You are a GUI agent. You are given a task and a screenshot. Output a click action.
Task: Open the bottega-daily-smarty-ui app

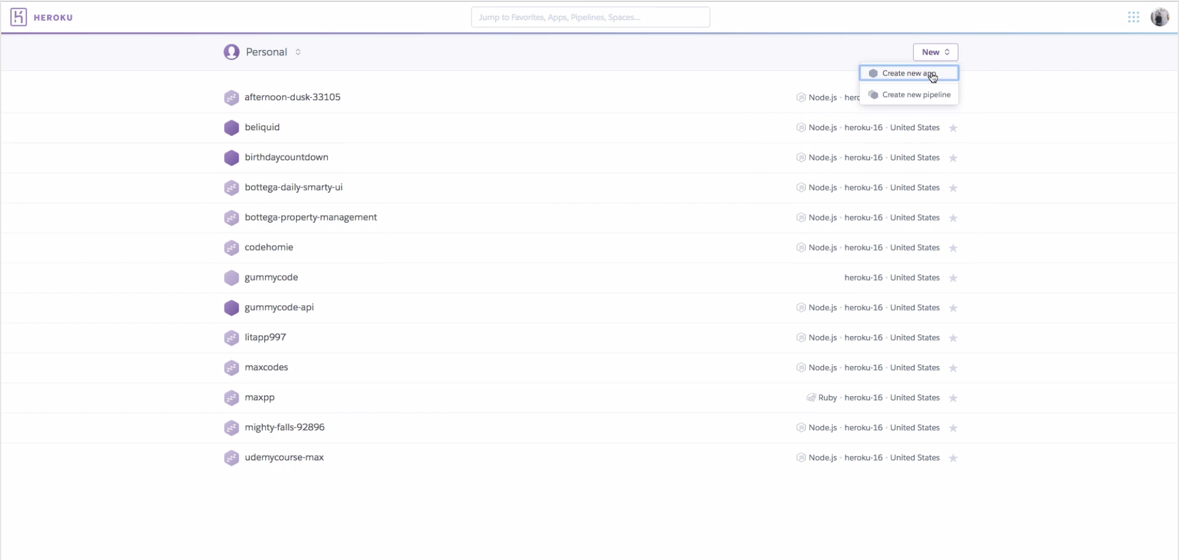click(x=294, y=187)
